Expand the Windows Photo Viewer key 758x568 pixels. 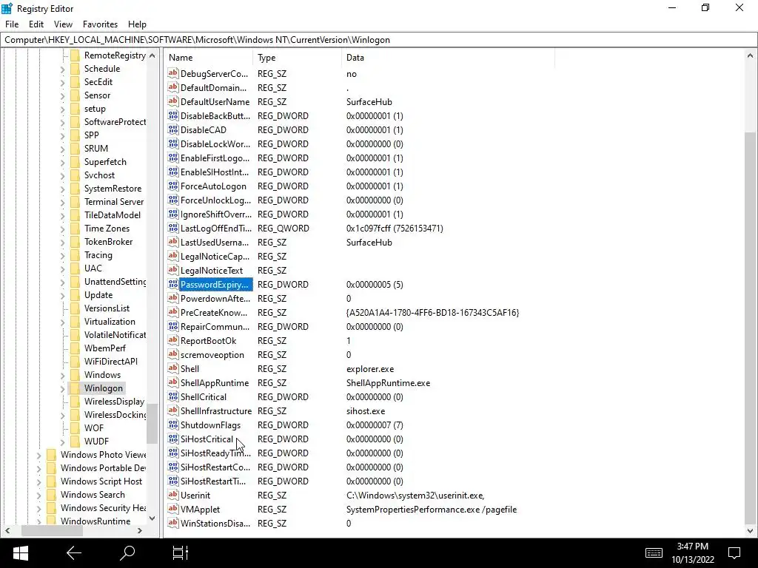[x=39, y=455]
